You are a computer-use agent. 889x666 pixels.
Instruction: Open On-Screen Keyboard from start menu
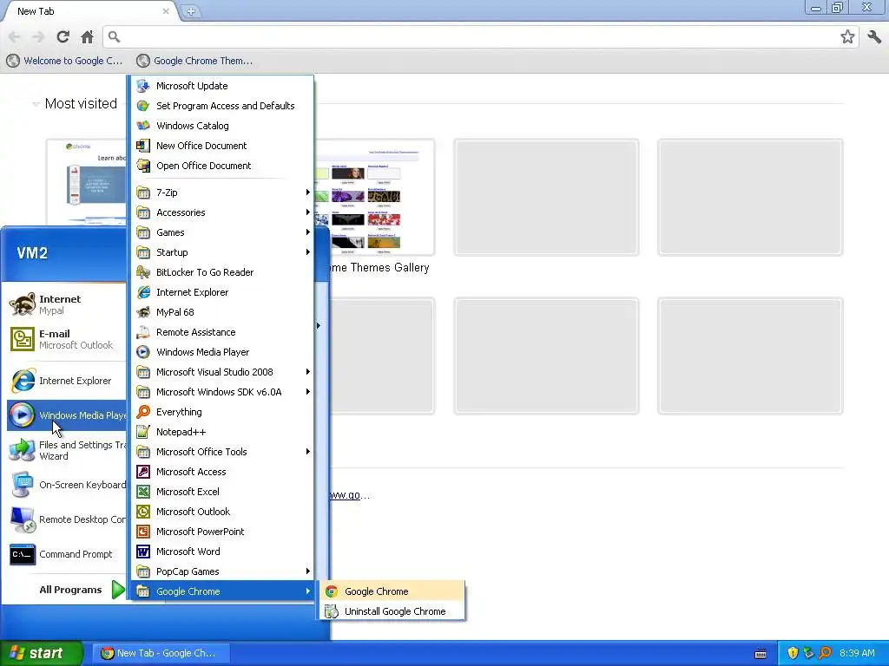point(66,485)
